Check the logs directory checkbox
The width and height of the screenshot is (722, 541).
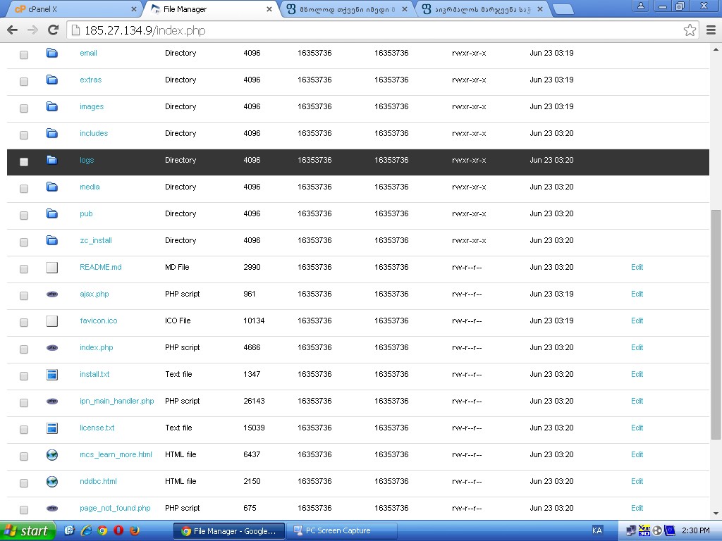pos(24,161)
